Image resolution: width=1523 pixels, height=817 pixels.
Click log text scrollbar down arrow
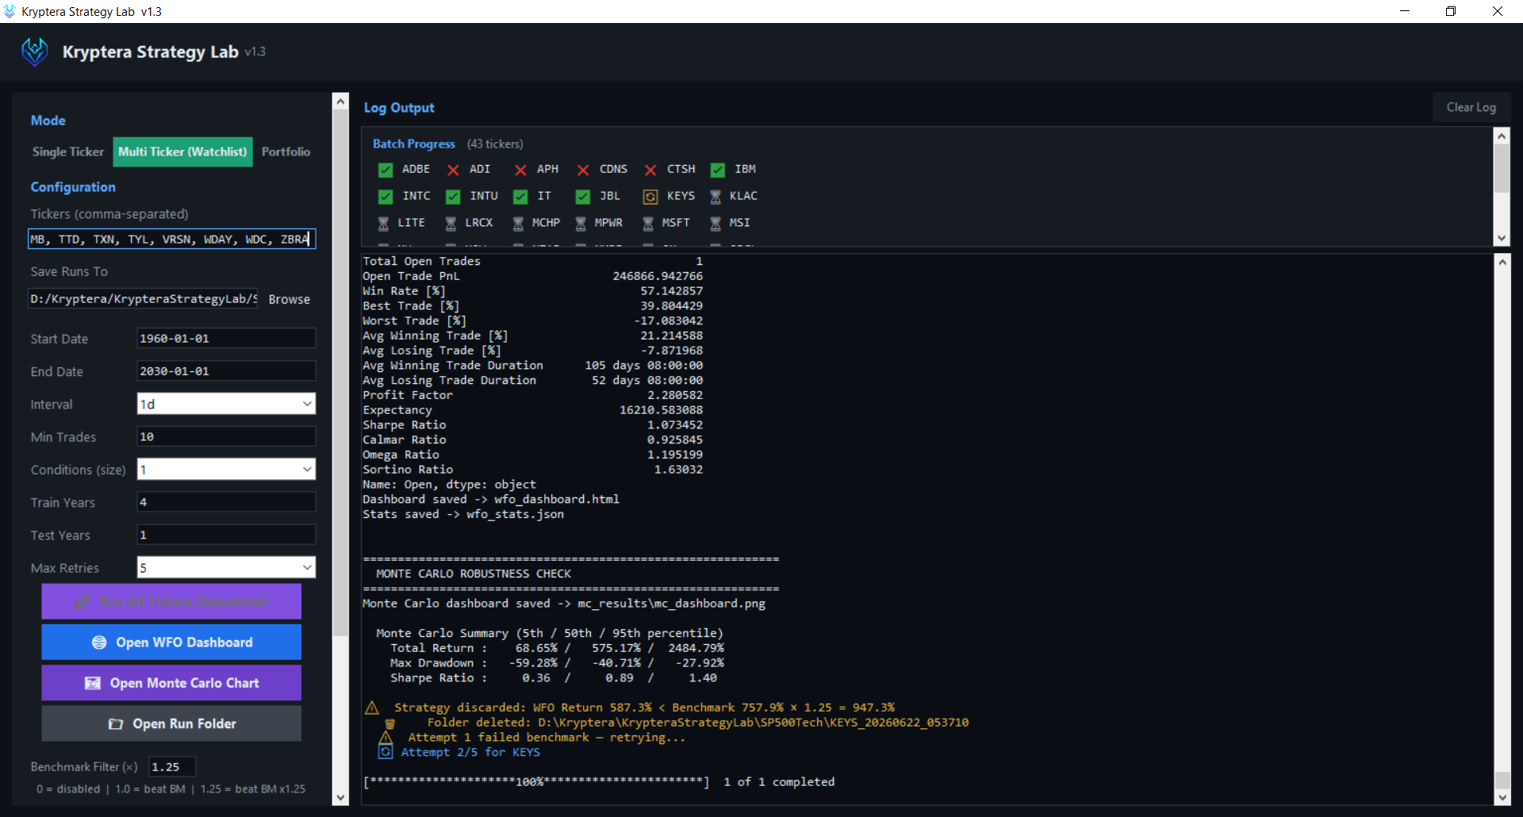click(1502, 798)
